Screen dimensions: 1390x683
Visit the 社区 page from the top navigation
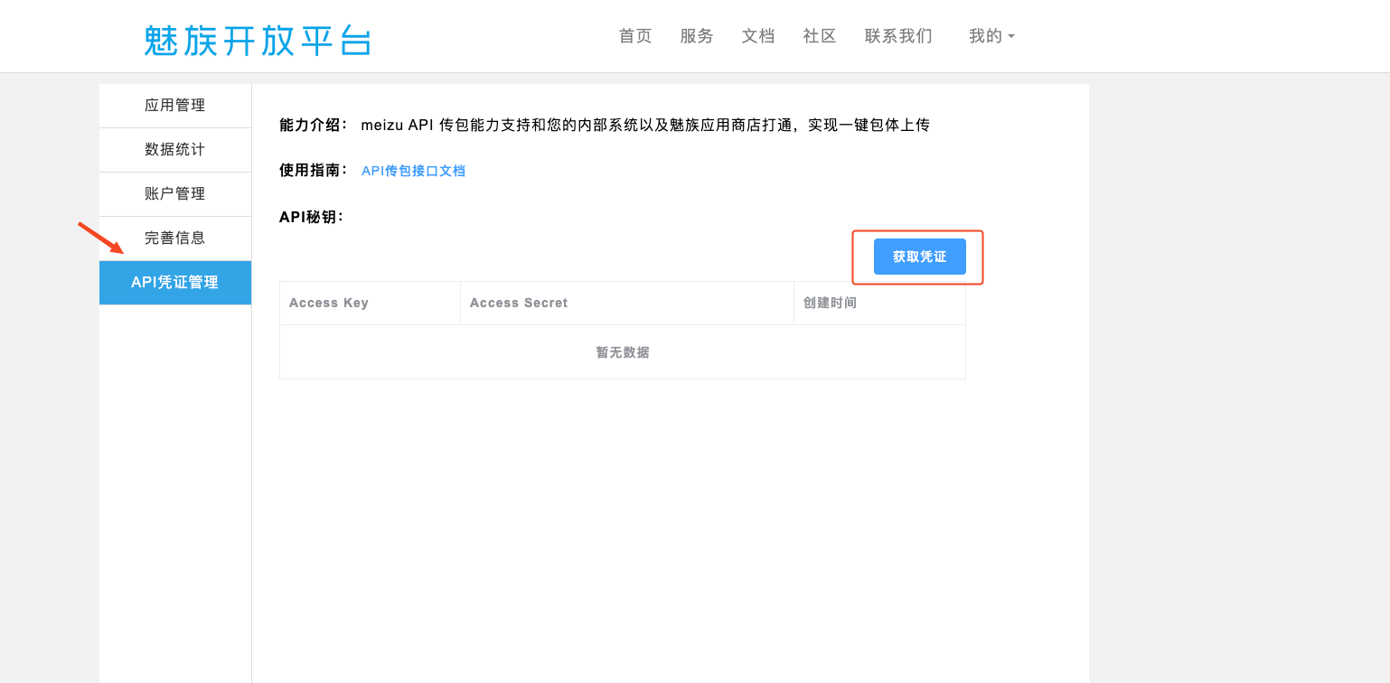click(x=820, y=36)
